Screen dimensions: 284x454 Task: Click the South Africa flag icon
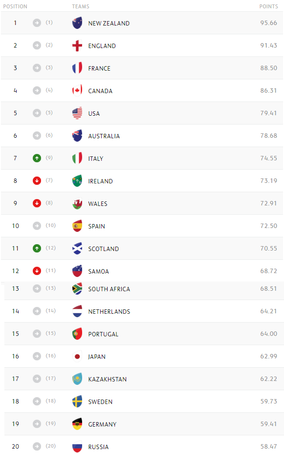pyautogui.click(x=77, y=289)
